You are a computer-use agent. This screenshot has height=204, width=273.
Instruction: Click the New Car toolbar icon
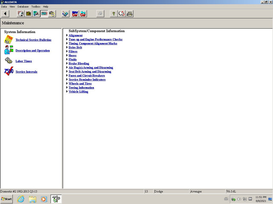[x=75, y=14]
